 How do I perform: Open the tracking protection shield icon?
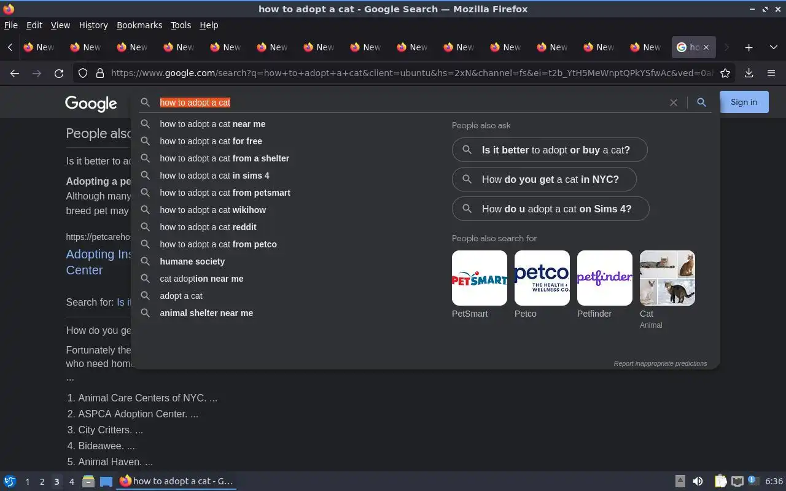tap(83, 73)
